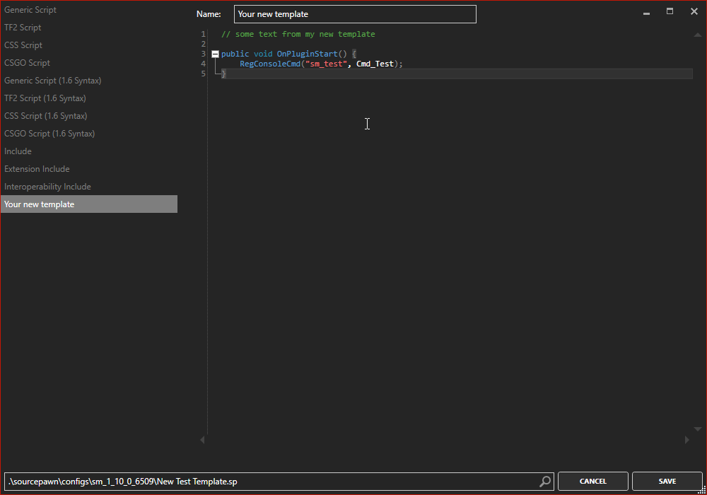Click the horizontal scroll right arrow
The height and width of the screenshot is (495, 707).
coord(686,440)
